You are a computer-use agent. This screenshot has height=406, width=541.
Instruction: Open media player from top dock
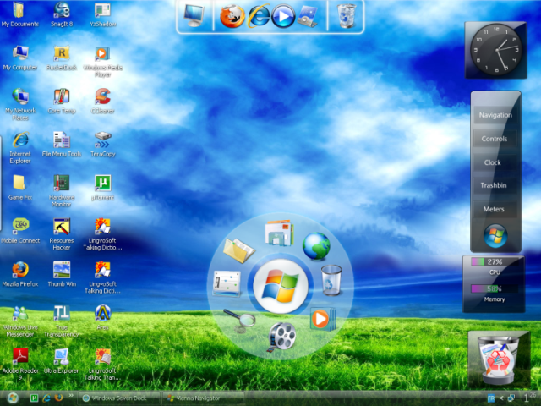[x=283, y=16]
